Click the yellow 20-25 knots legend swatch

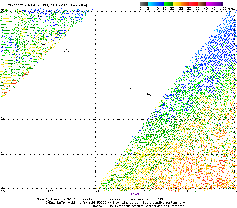pyautogui.click(x=177, y=4)
